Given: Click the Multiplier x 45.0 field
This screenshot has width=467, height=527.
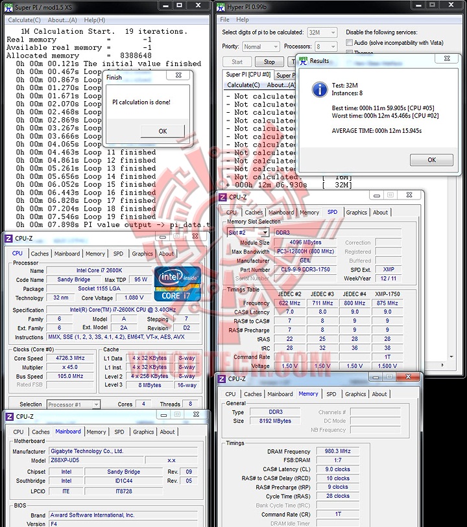Looking at the screenshot, I should tap(70, 368).
